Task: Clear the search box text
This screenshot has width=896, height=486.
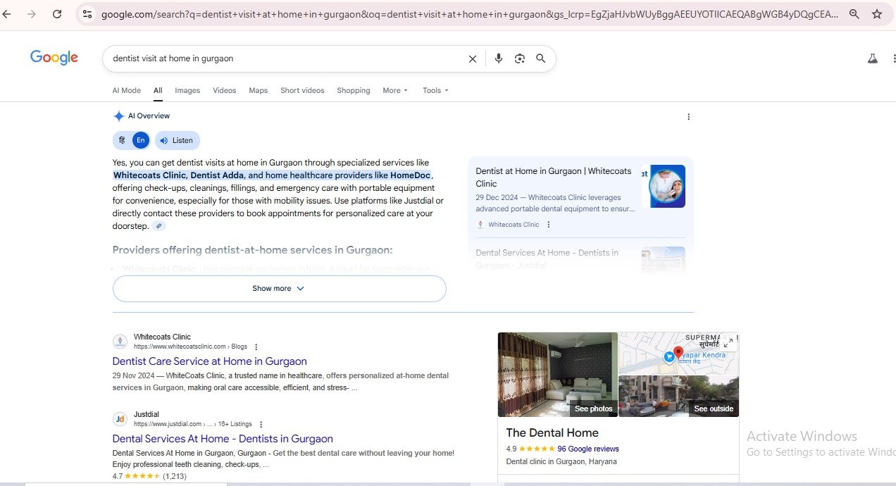Action: 473,59
